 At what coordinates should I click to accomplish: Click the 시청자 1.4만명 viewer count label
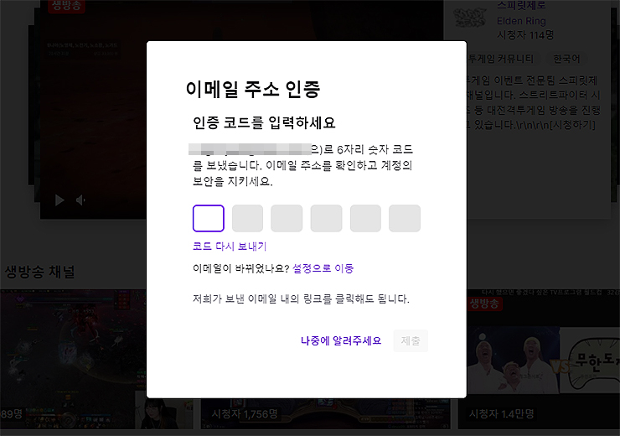click(501, 414)
